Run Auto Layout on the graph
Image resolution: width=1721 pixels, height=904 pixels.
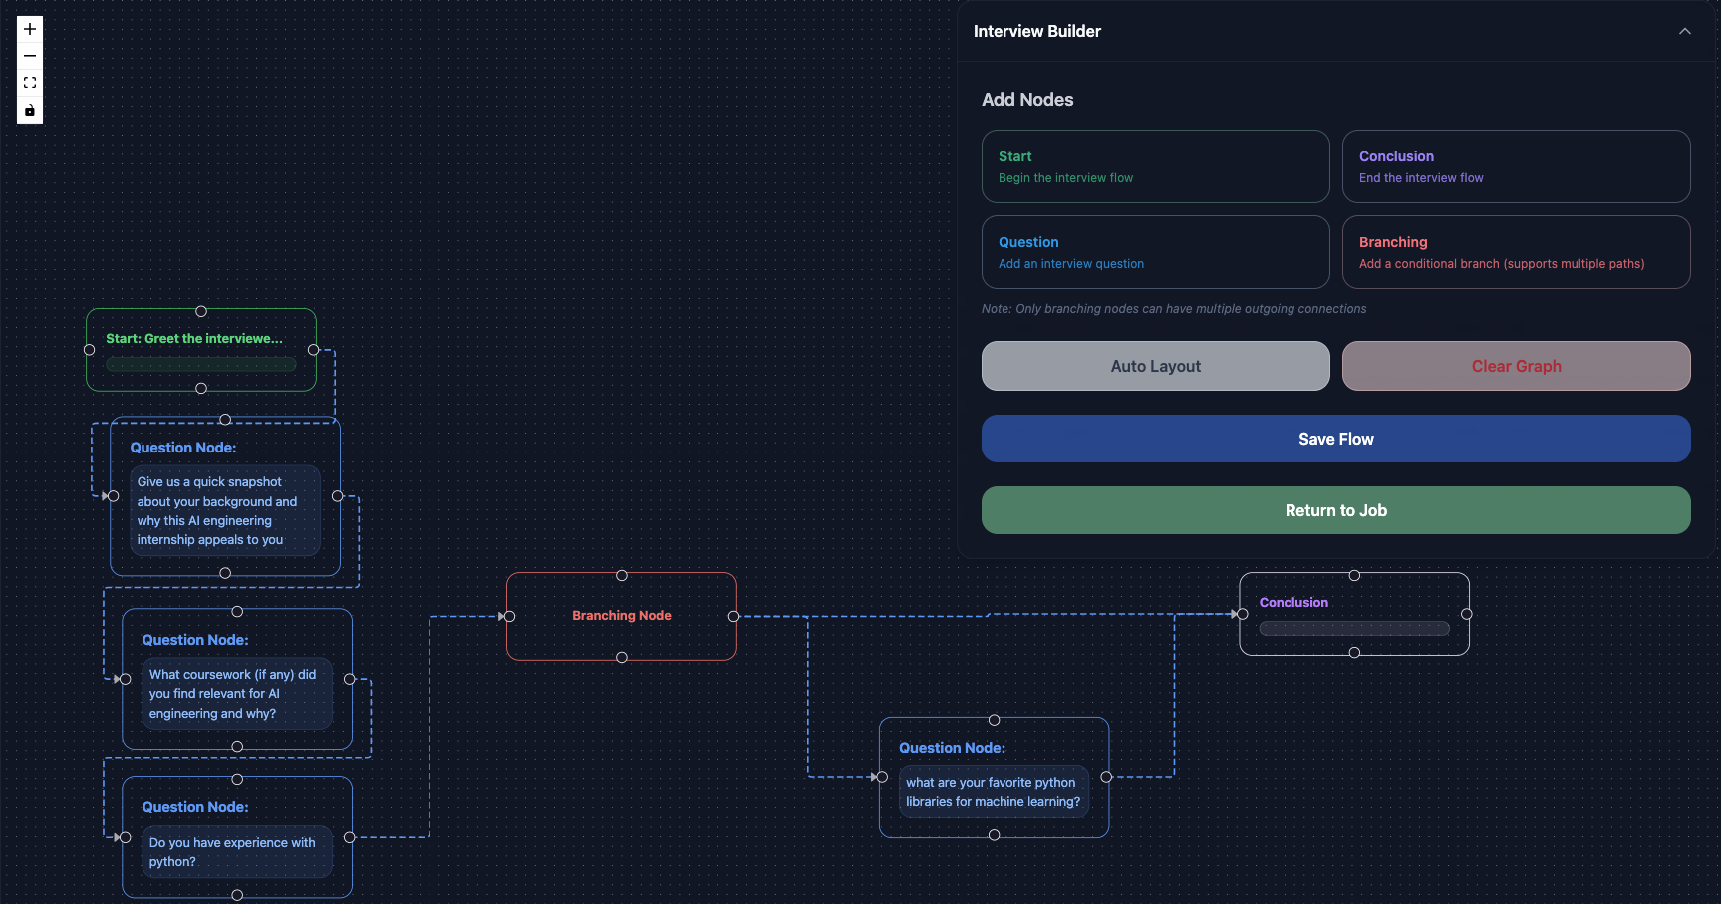click(x=1155, y=366)
